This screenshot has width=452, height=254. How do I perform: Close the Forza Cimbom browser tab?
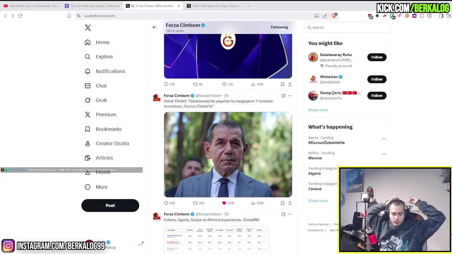pos(179,6)
